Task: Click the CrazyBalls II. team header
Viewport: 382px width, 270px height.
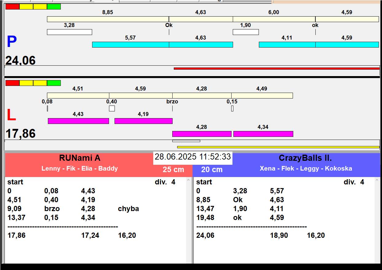Action: click(305, 158)
